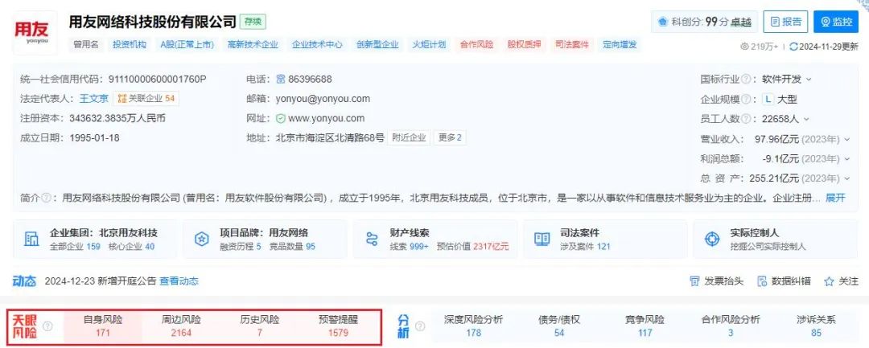Click the 火炬计划 tag

(429, 45)
